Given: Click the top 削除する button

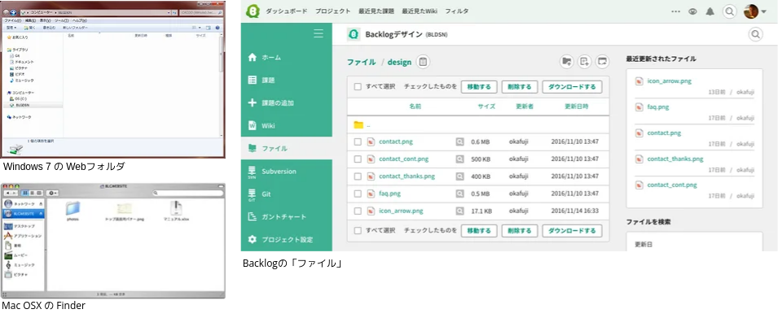Looking at the screenshot, I should [x=520, y=87].
